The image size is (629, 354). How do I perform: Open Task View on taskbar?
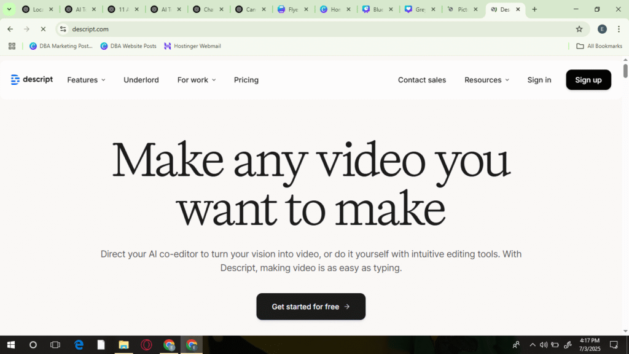tap(55, 345)
